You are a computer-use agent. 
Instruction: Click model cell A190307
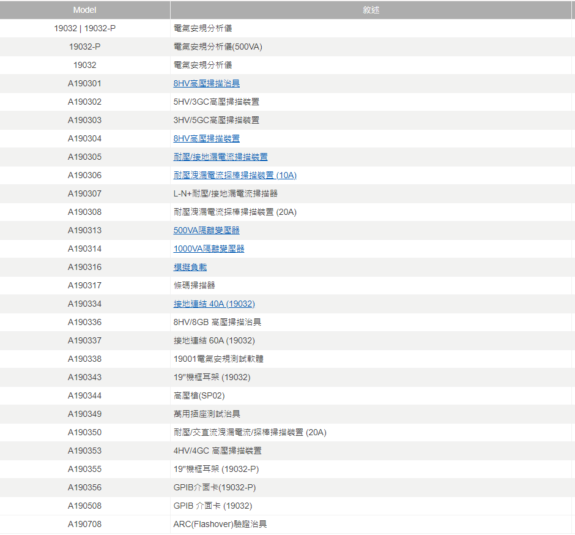pos(84,193)
